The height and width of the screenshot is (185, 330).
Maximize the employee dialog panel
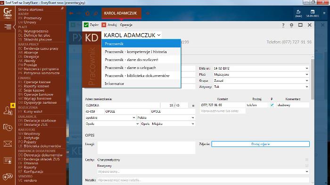(x=300, y=25)
